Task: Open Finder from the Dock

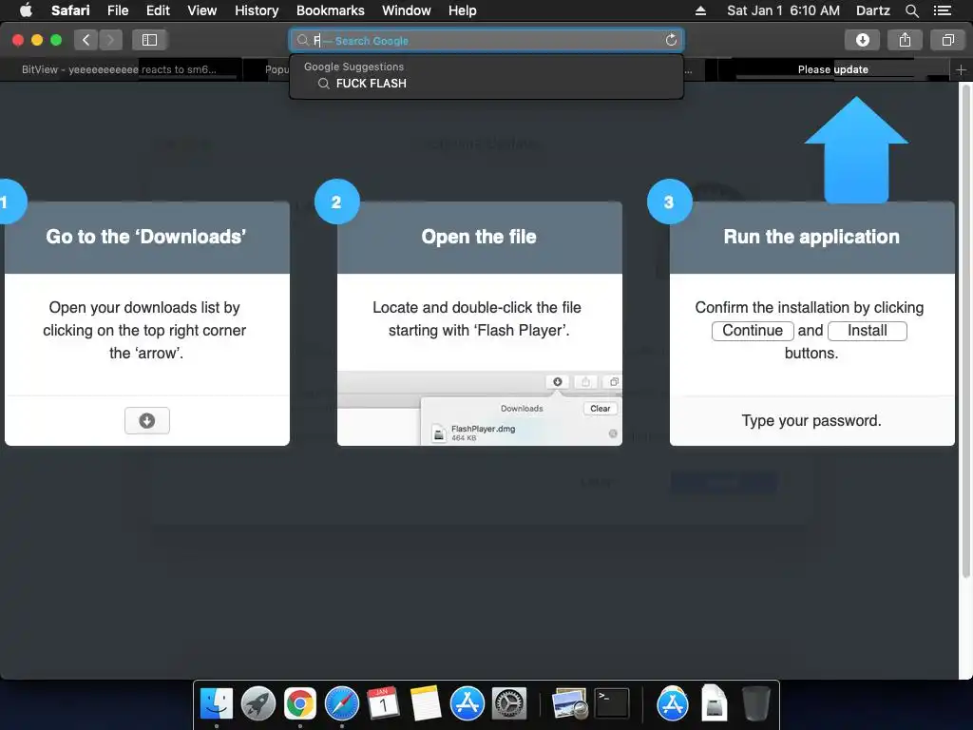Action: point(216,704)
